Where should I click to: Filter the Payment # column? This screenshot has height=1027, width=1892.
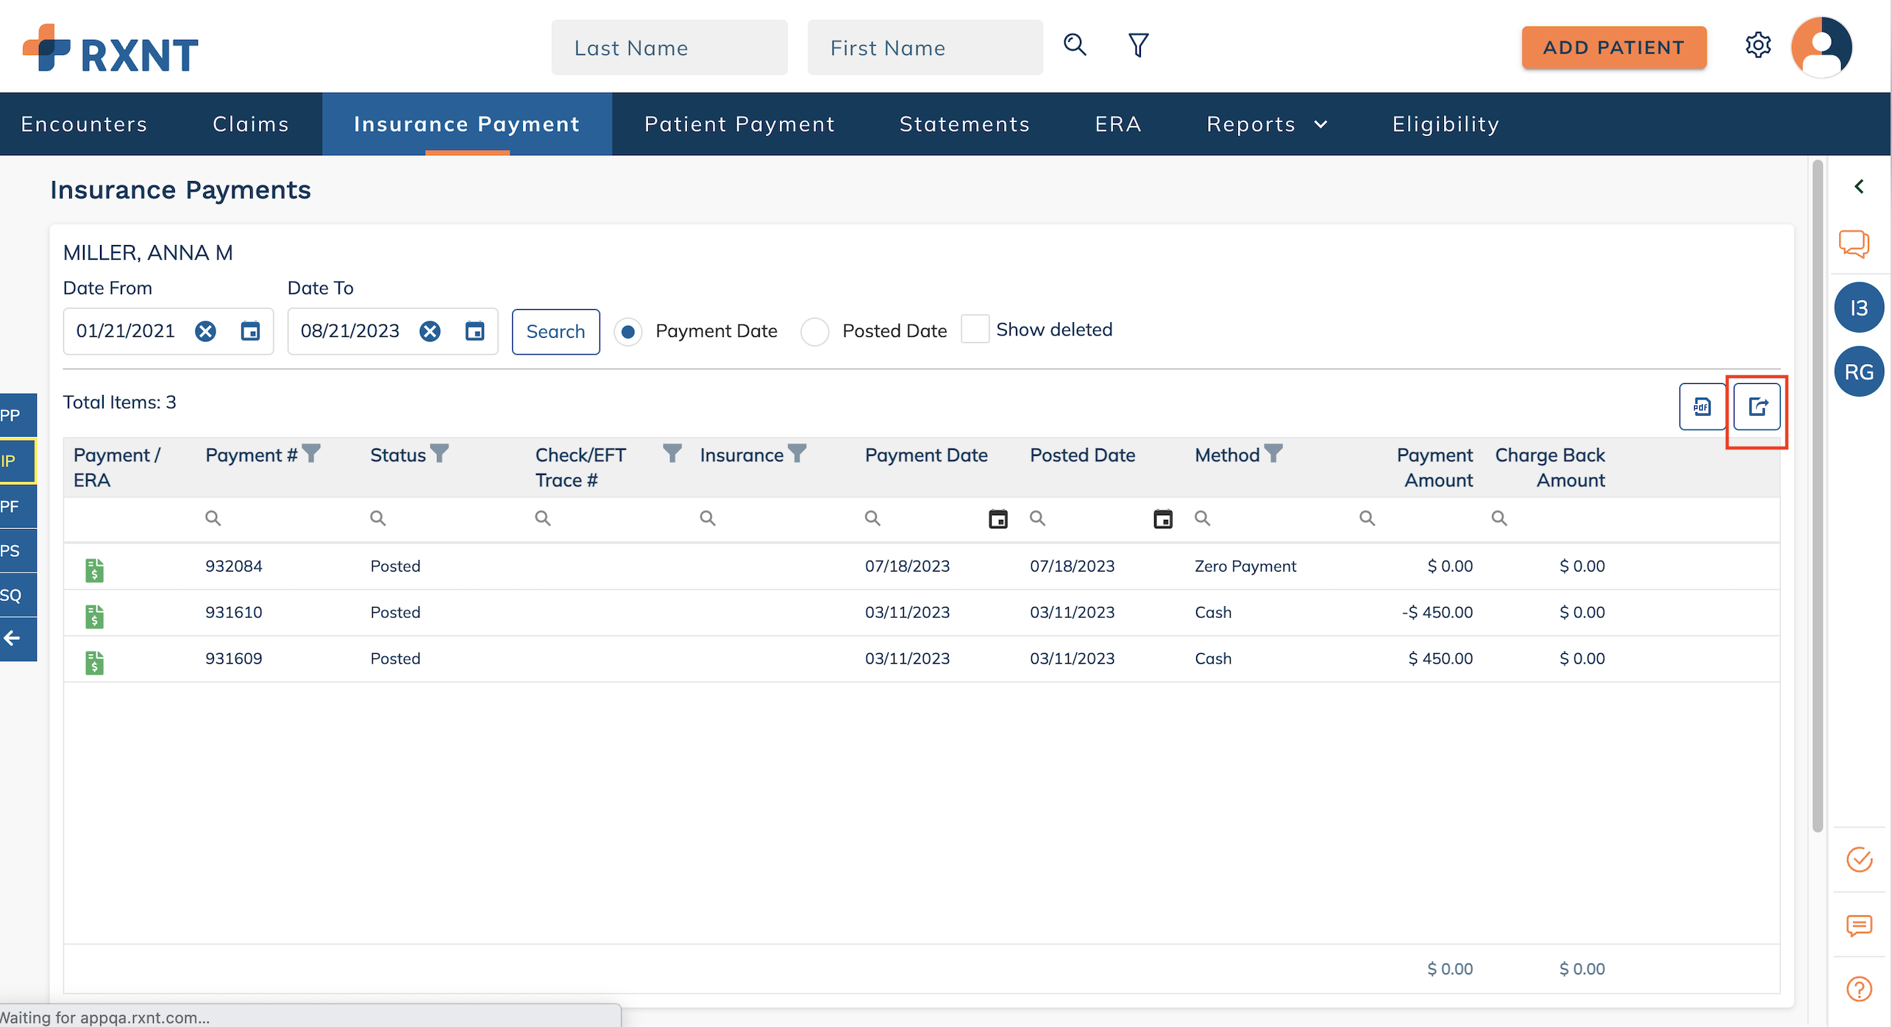tap(311, 453)
